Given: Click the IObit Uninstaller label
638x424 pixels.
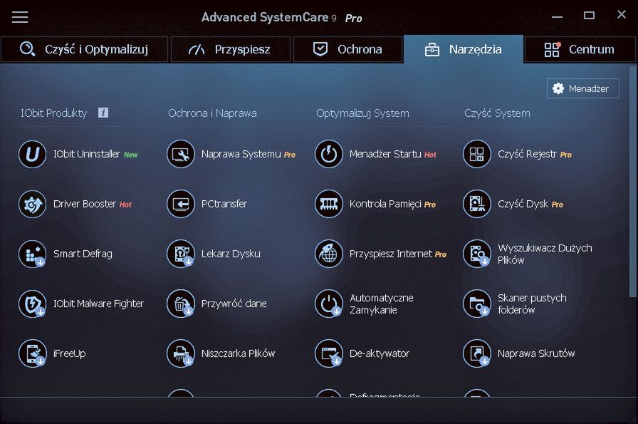Looking at the screenshot, I should [x=87, y=154].
